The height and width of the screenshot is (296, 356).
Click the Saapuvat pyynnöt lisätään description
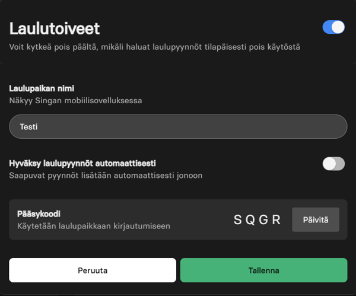click(x=106, y=176)
